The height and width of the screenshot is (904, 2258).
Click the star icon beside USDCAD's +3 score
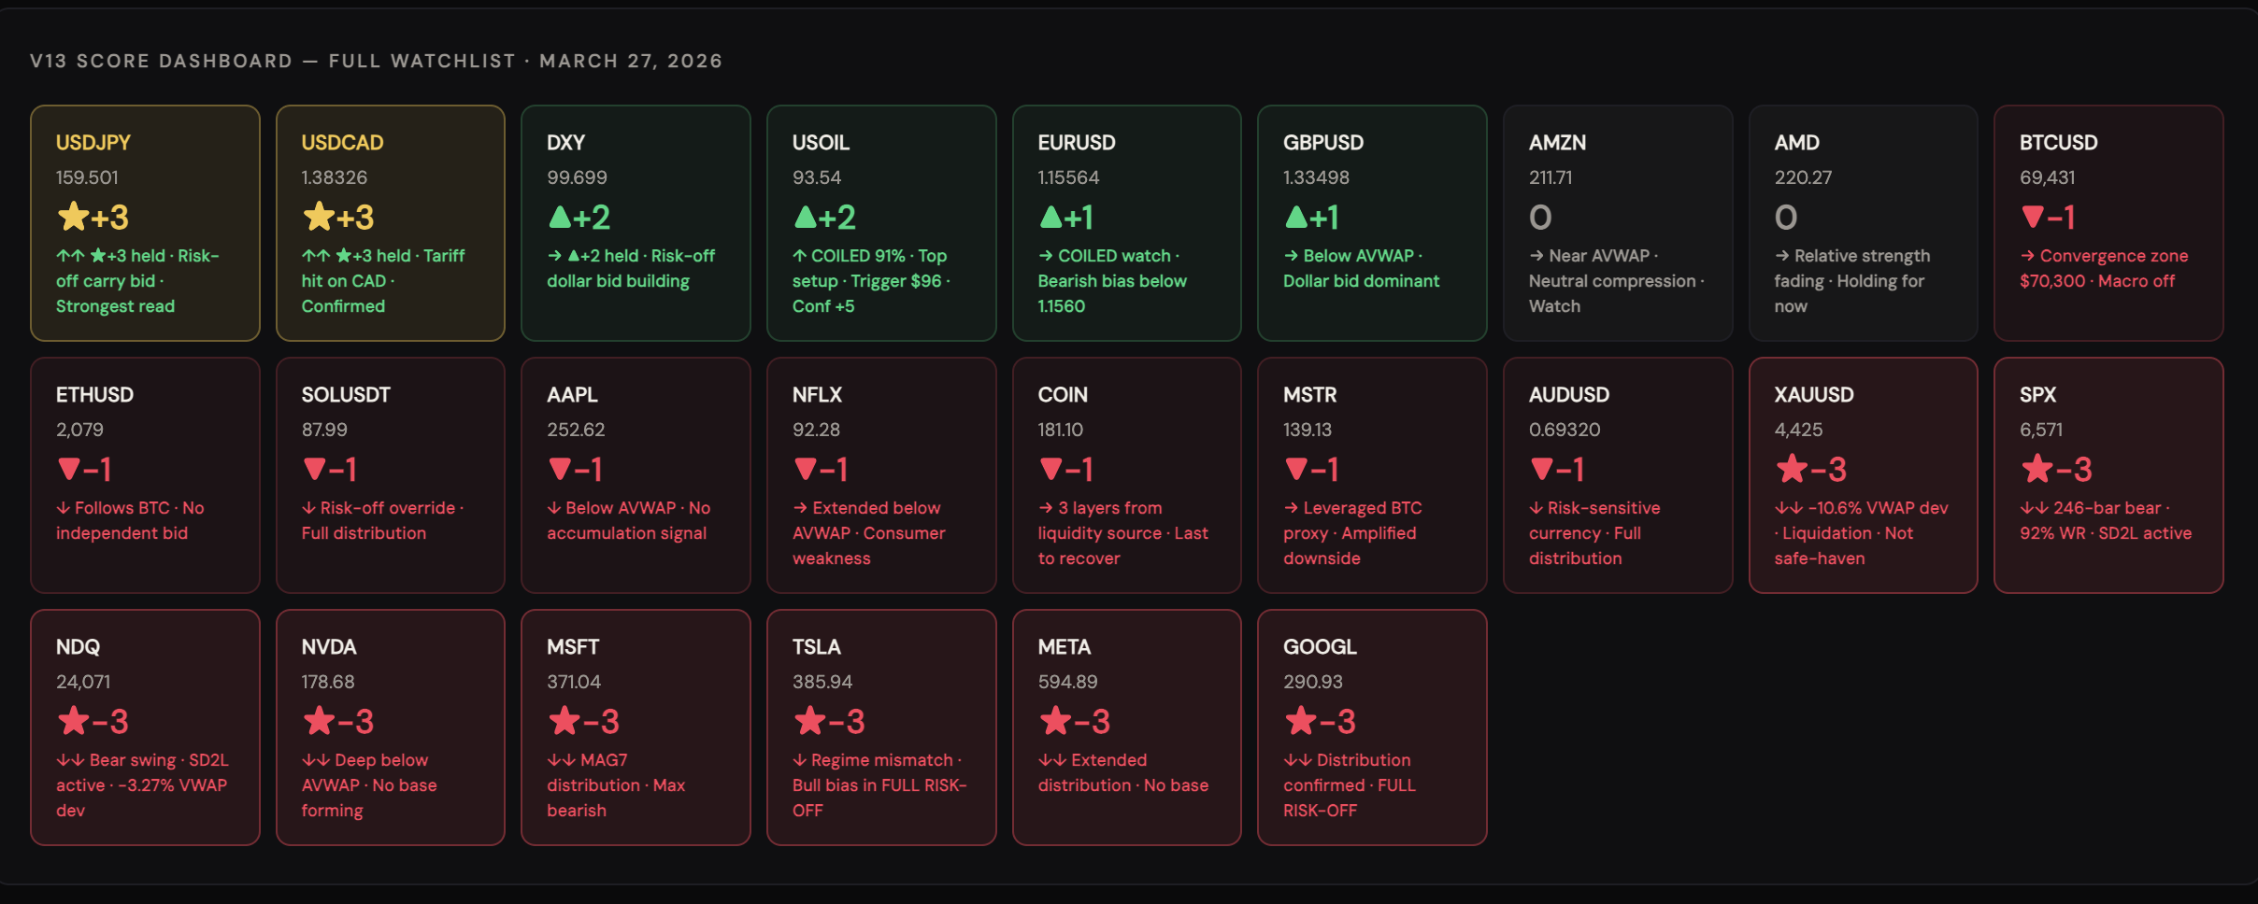coord(318,217)
